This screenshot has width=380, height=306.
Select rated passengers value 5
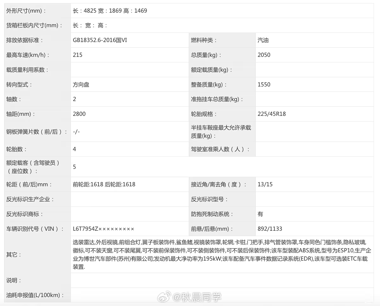[74, 167]
